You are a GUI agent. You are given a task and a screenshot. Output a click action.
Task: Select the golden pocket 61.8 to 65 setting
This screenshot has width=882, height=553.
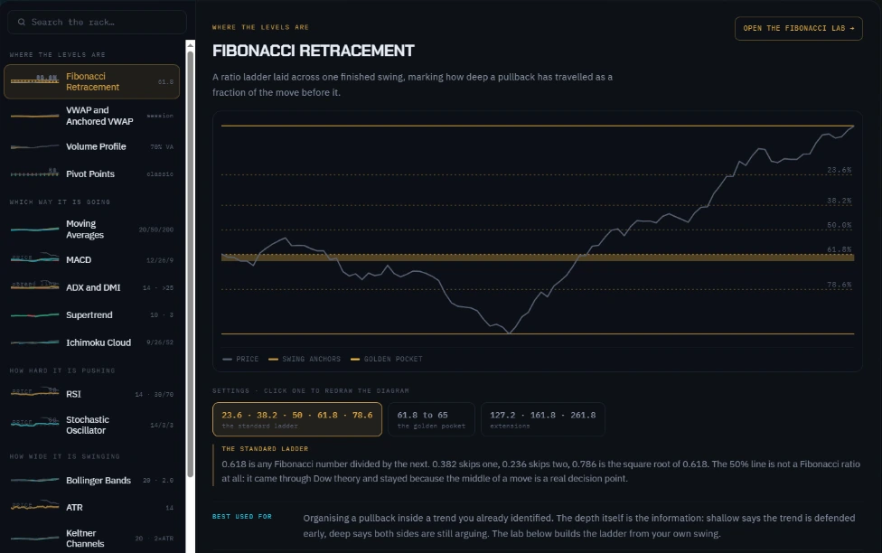[x=431, y=419]
